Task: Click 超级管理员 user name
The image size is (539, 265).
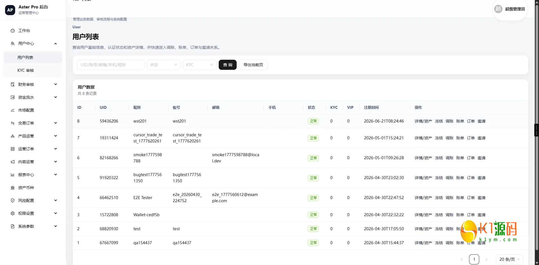Action: pos(515,9)
